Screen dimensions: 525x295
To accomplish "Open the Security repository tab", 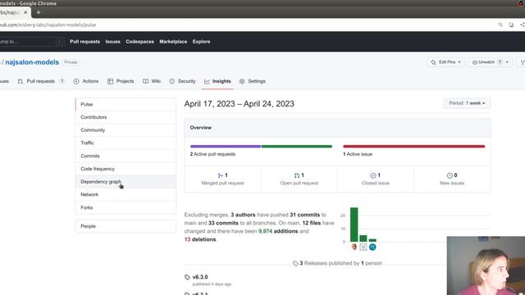I will (182, 81).
